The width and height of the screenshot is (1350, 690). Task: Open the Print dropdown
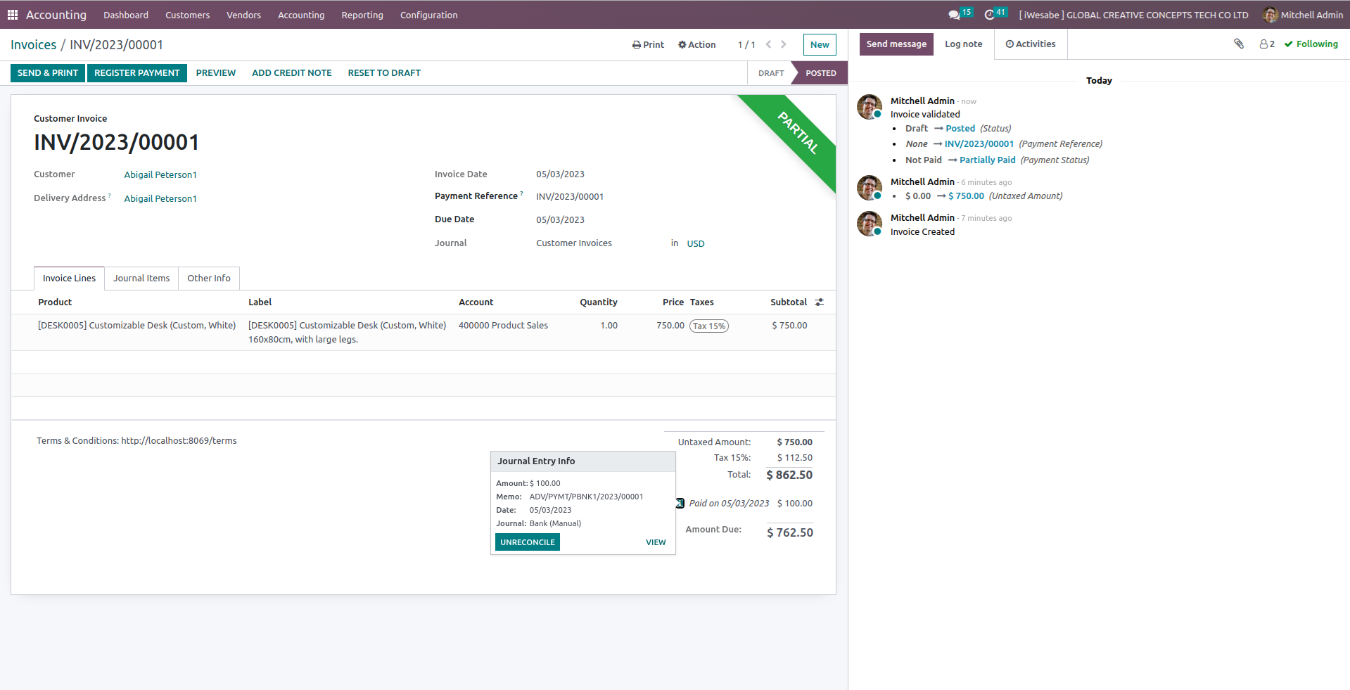(x=648, y=44)
